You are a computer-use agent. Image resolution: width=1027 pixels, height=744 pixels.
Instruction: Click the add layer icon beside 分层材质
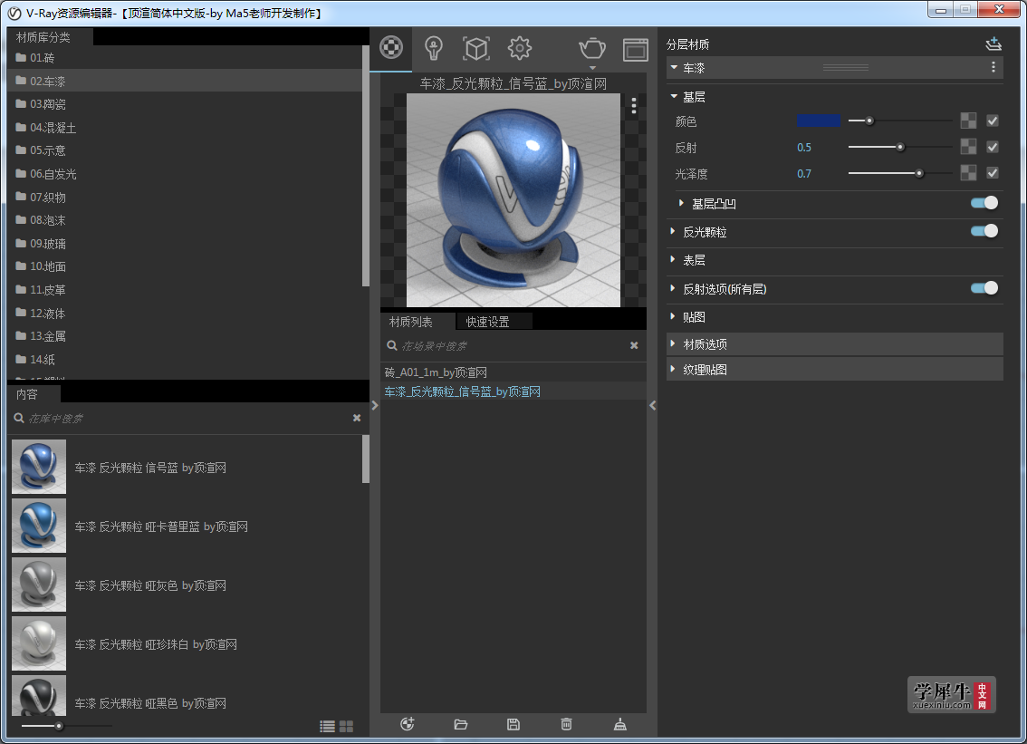993,43
